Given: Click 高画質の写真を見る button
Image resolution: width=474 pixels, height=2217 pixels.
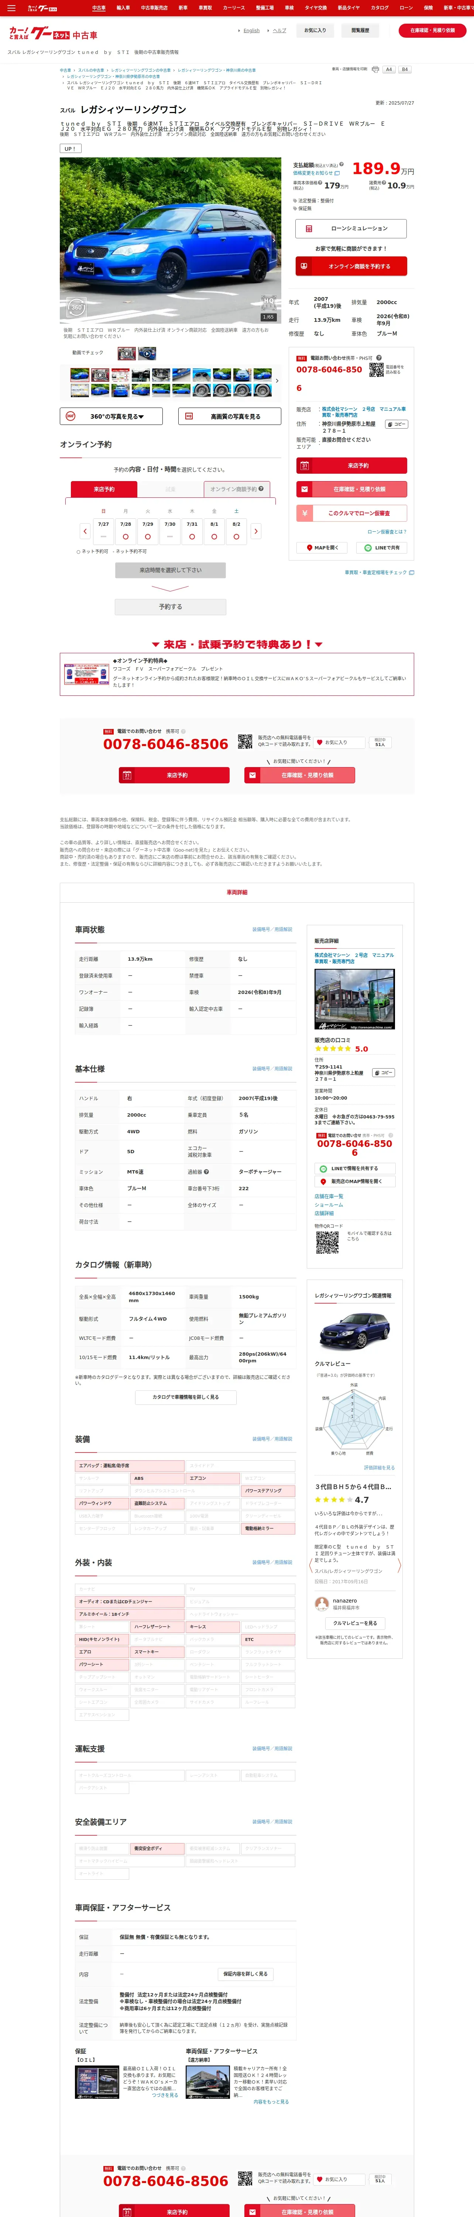Looking at the screenshot, I should coord(230,416).
